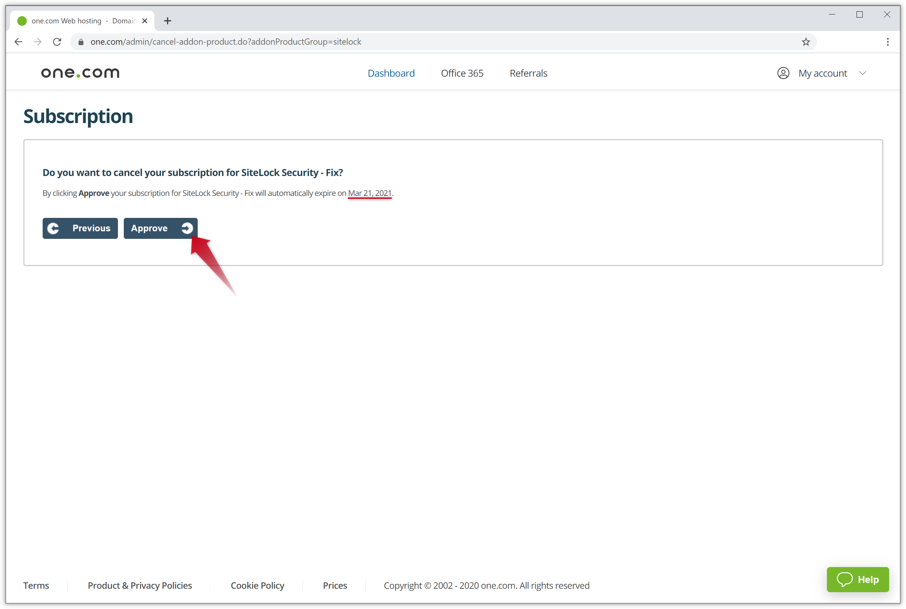Viewport: 906px width, 609px height.
Task: Click the one.com logo
Action: (x=80, y=73)
